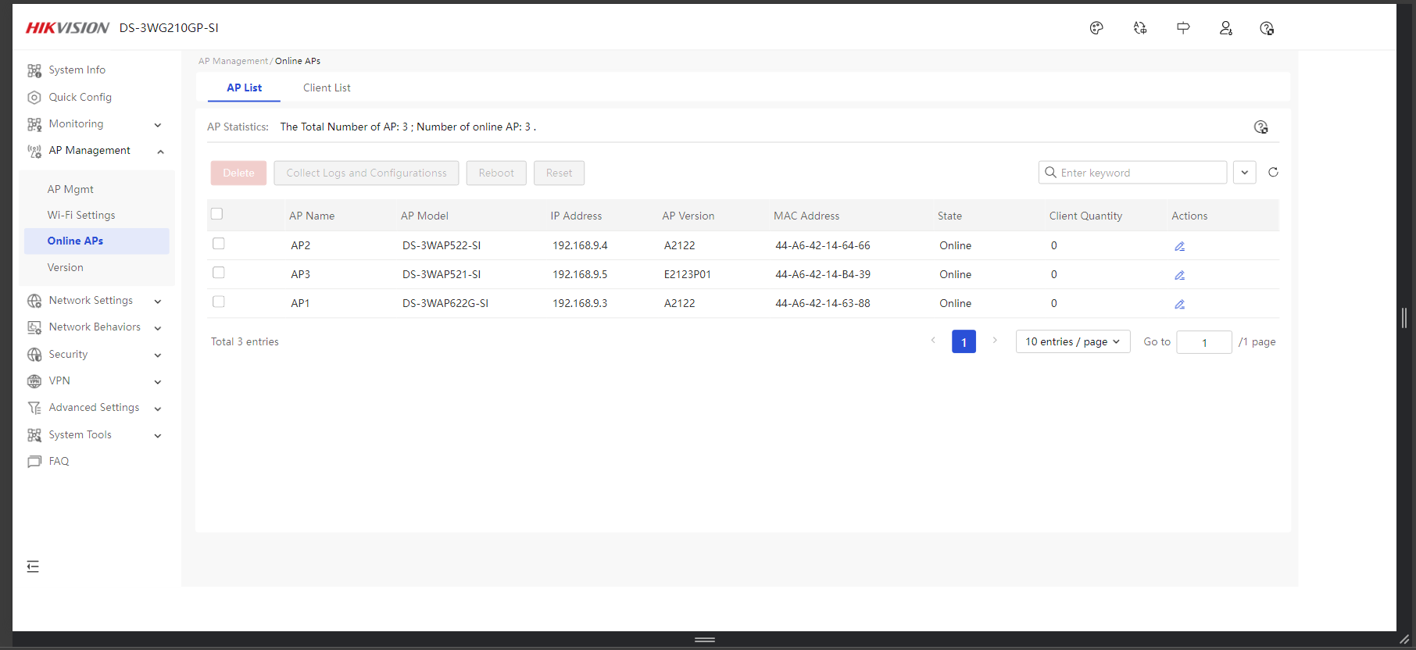This screenshot has height=650, width=1416.
Task: Click the edit icon for AP2 row
Action: click(x=1179, y=246)
